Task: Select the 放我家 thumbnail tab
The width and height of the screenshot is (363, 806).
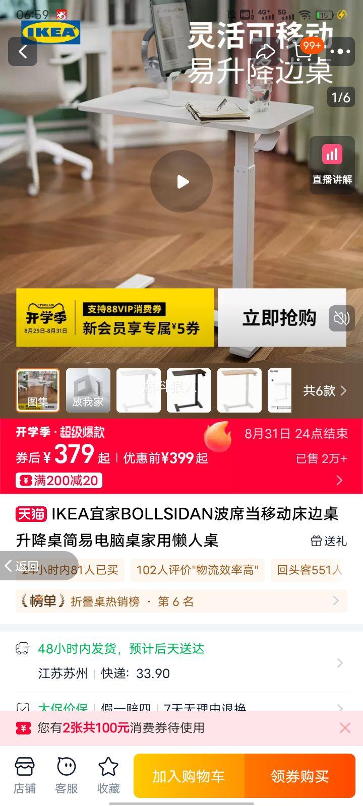Action: click(x=88, y=390)
